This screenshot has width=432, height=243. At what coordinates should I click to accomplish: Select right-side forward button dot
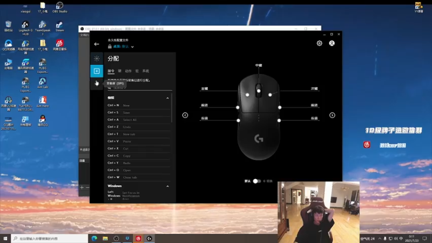coord(280,107)
